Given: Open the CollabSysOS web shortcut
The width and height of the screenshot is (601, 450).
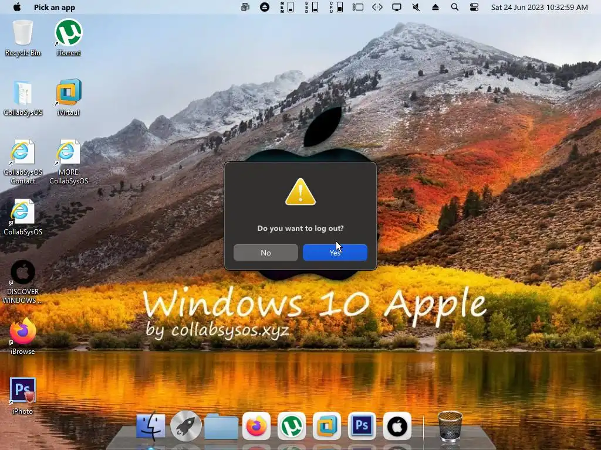Looking at the screenshot, I should (23, 217).
